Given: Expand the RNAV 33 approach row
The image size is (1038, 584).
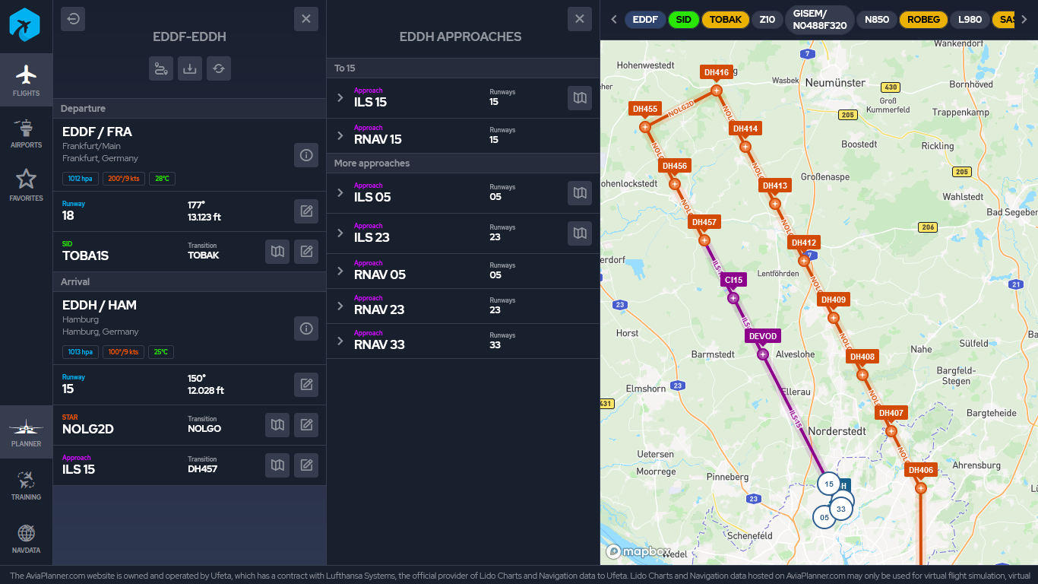Looking at the screenshot, I should pos(340,341).
